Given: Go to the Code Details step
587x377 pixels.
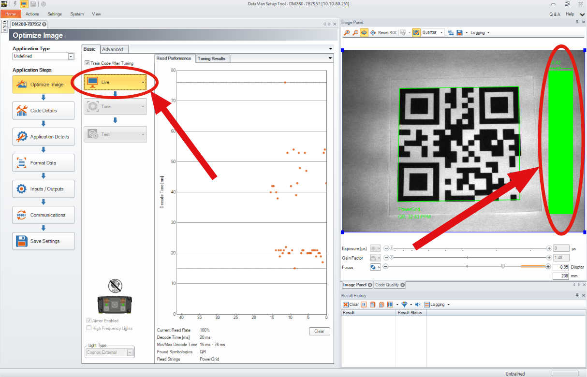Looking at the screenshot, I should point(44,111).
